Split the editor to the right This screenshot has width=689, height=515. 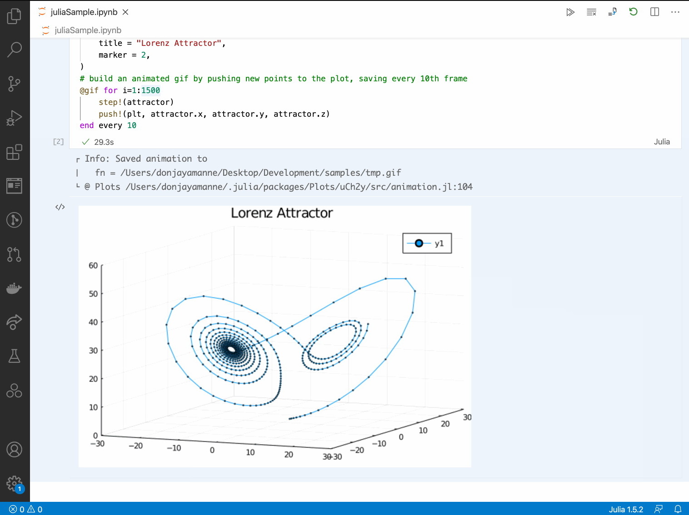[654, 12]
